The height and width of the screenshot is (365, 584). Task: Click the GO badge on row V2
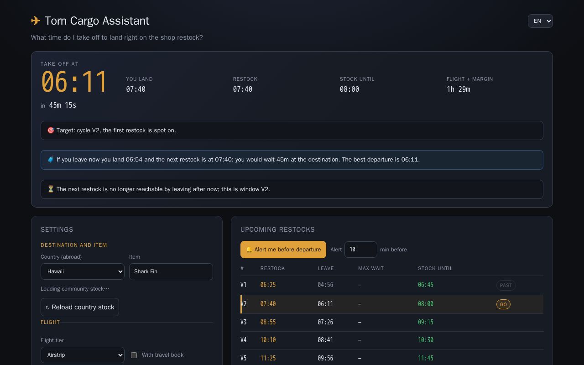[x=503, y=304]
